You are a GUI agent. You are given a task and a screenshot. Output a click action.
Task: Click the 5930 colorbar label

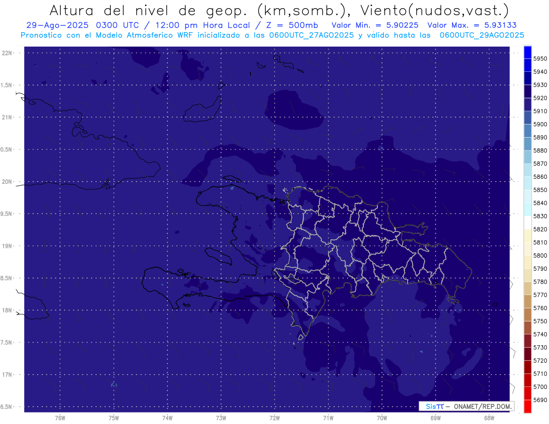[x=540, y=85]
